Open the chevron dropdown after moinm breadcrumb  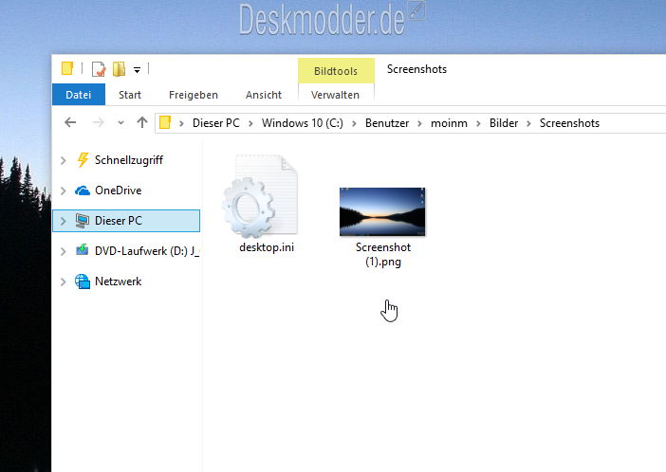click(478, 123)
